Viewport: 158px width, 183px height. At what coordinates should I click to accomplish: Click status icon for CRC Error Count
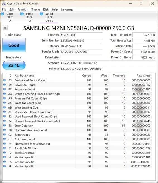[4, 139]
